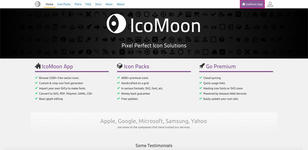The height and width of the screenshot is (150, 308).
Task: Click the checkmark beside Free updates
Action: 119,99
